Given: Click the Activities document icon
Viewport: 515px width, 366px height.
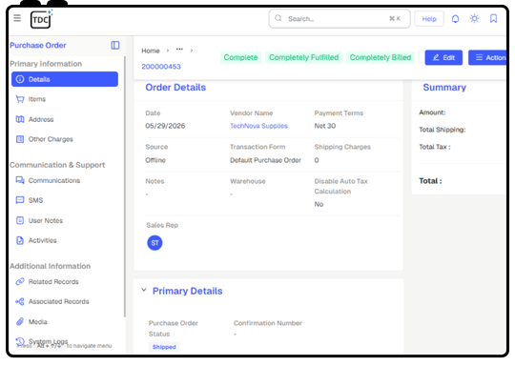Looking at the screenshot, I should pyautogui.click(x=20, y=240).
